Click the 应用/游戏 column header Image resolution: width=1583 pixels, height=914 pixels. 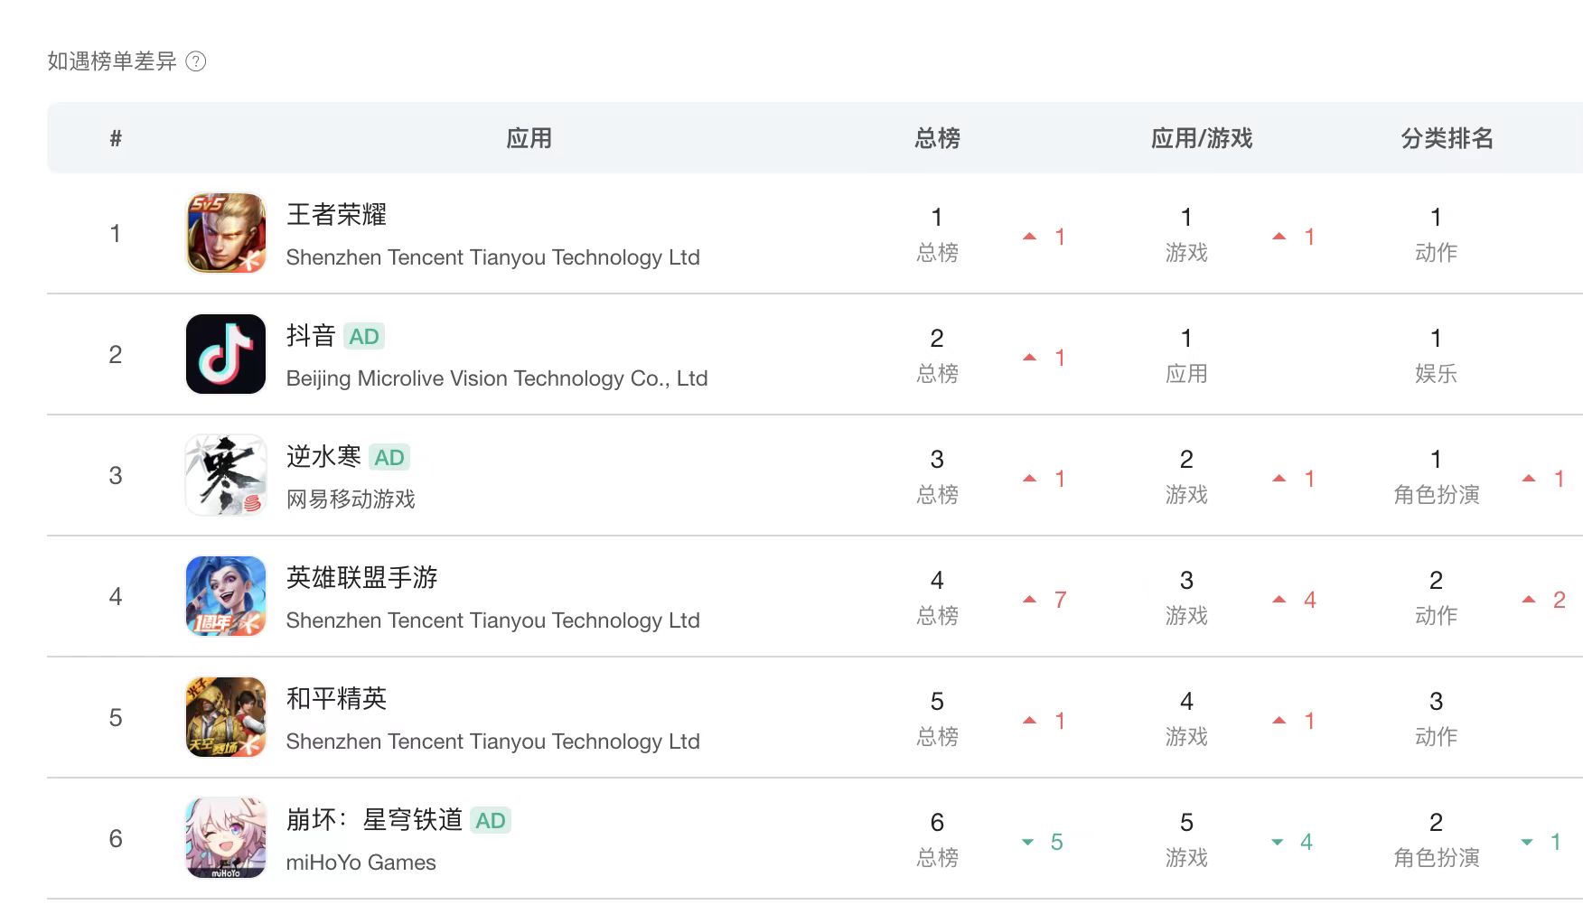pos(1202,138)
